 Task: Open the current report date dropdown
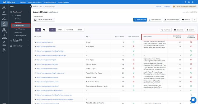(44, 20)
